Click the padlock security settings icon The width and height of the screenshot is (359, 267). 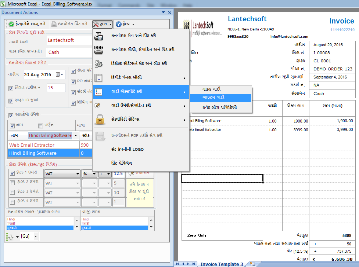point(100,120)
